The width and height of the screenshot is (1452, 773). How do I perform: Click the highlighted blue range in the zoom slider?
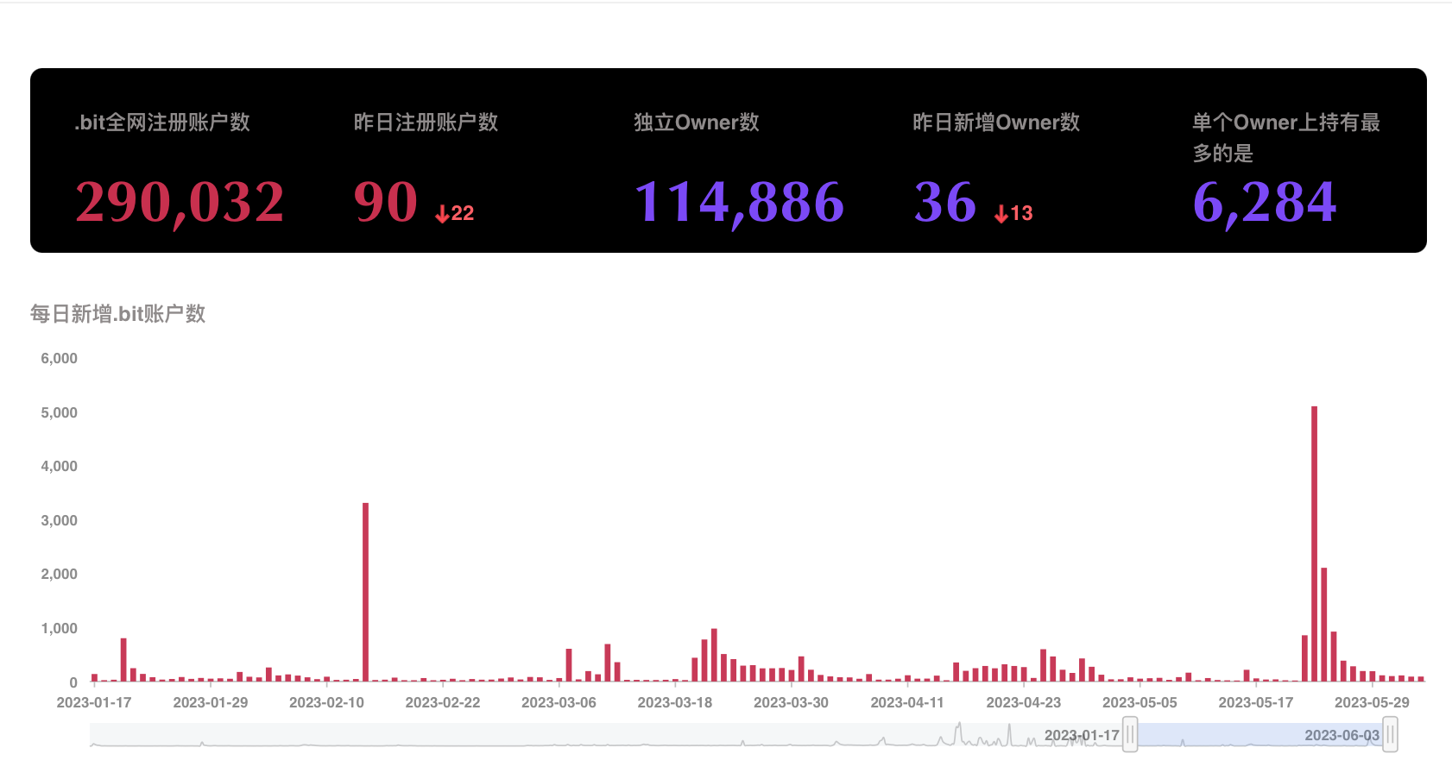1260,735
